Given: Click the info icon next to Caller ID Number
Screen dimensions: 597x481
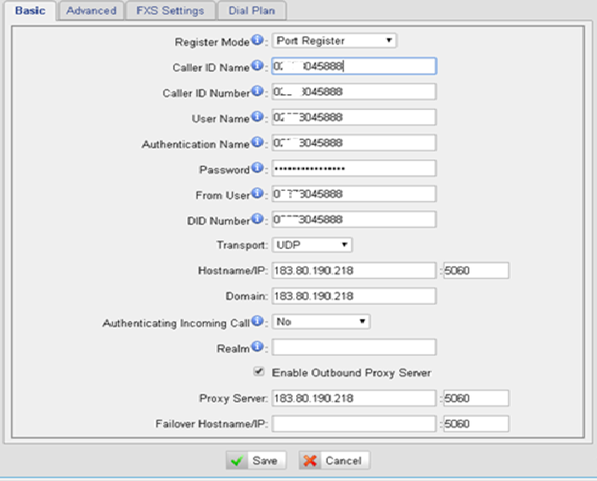Looking at the screenshot, I should (x=258, y=91).
